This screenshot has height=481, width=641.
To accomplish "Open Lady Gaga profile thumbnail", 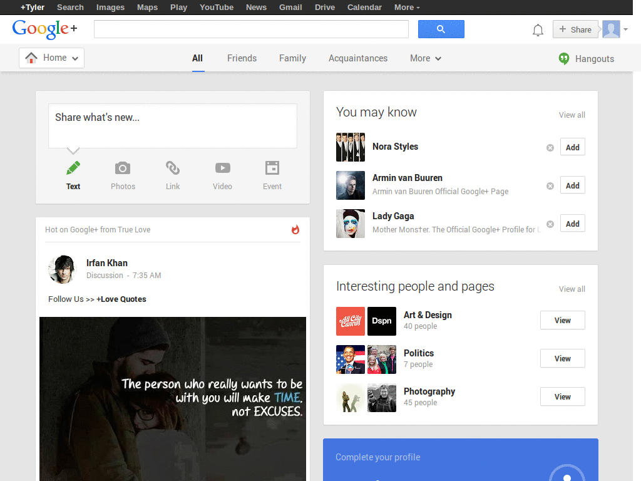I will tap(351, 224).
